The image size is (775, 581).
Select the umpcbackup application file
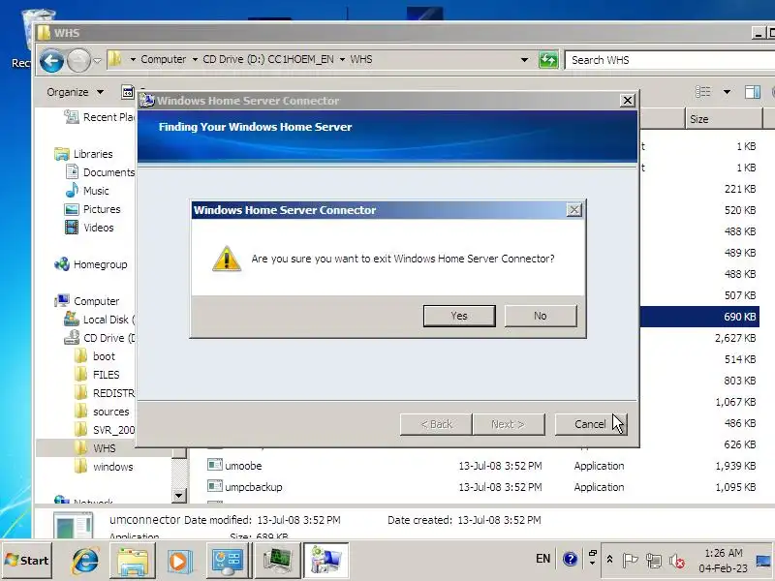pos(245,487)
